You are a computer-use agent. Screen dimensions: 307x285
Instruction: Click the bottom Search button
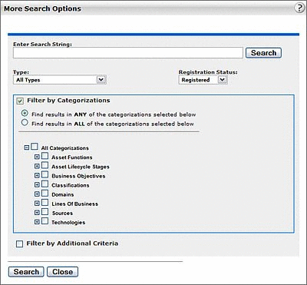26,272
